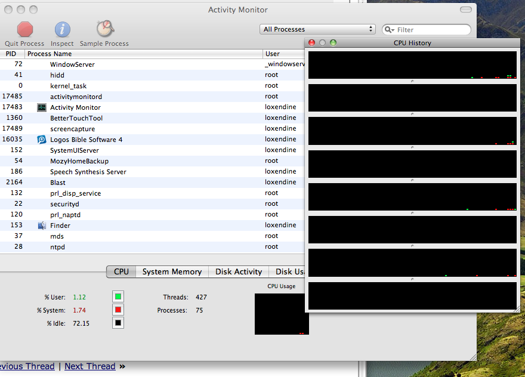Open the Previous Thread link
525x377 pixels.
click(x=27, y=366)
